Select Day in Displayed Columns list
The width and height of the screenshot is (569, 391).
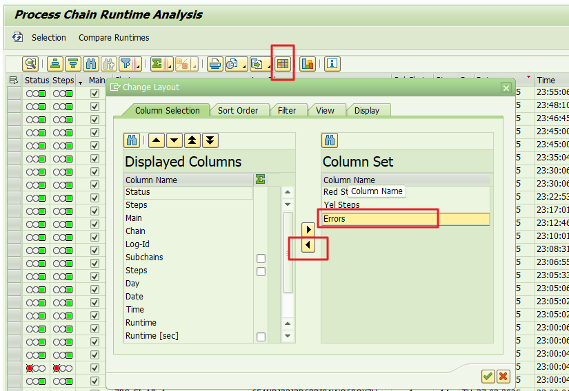pos(188,284)
